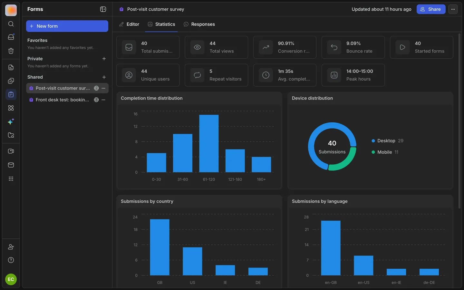The image size is (464, 290).
Task: Open the trash bin icon in left rail
Action: point(11,51)
